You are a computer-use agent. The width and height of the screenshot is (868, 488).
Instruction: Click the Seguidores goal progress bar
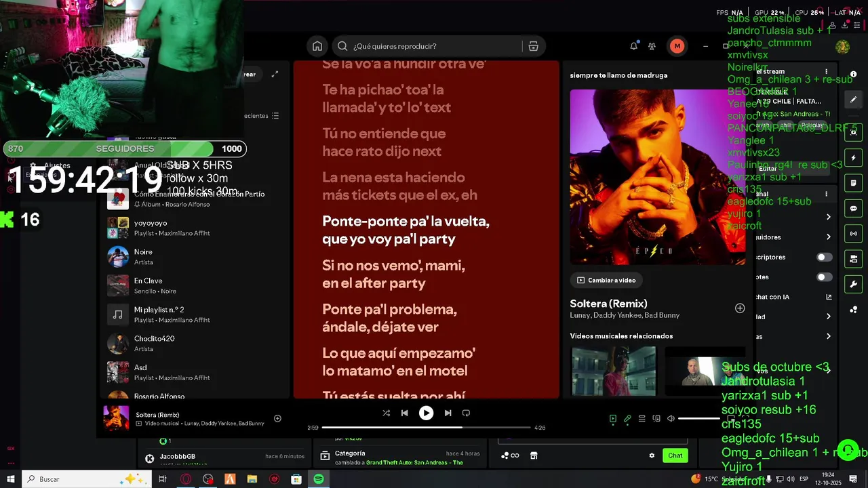125,148
